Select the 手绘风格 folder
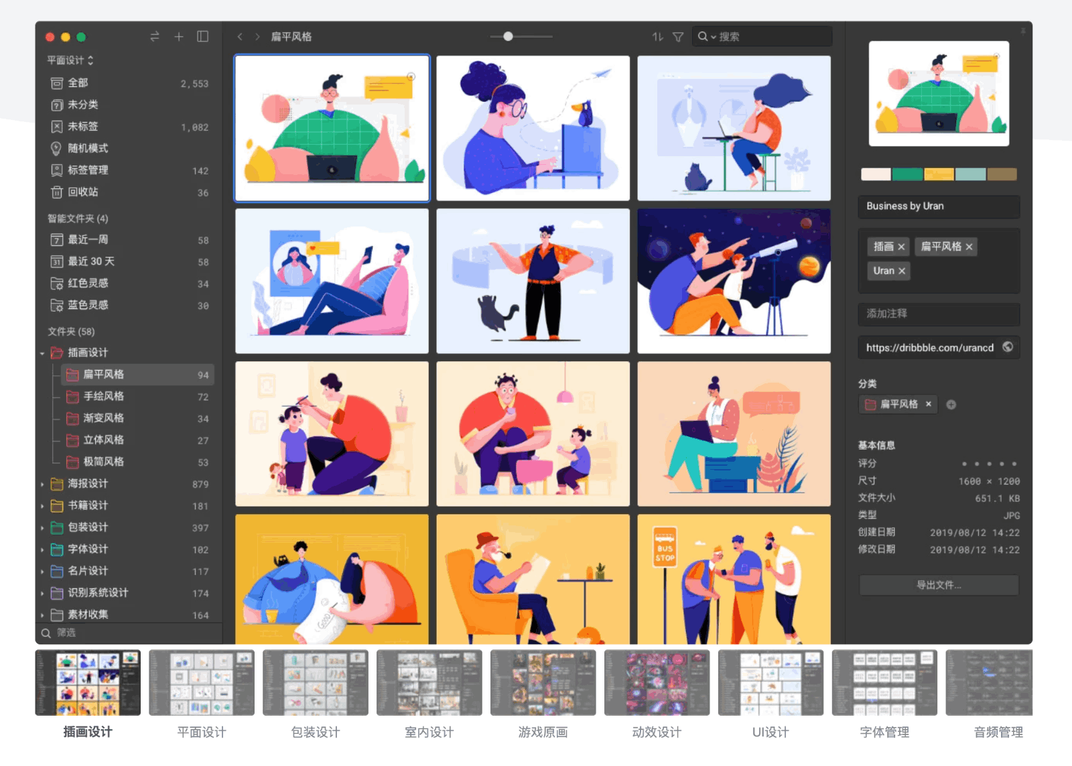Viewport: 1072px width, 766px height. [103, 397]
